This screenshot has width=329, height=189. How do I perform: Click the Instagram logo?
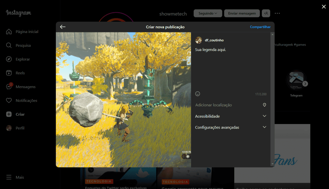coord(18,13)
